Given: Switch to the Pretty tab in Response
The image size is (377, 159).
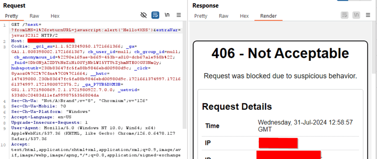Looking at the screenshot, I should (x=201, y=16).
